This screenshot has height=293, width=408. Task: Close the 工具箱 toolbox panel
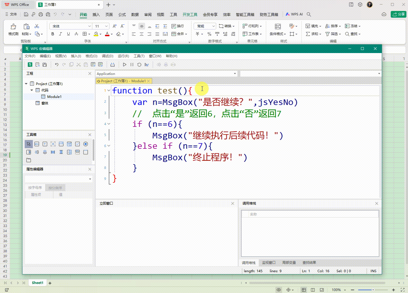(x=90, y=135)
